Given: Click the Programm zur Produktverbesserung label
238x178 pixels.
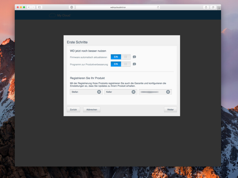Looking at the screenshot, I should [89, 64].
